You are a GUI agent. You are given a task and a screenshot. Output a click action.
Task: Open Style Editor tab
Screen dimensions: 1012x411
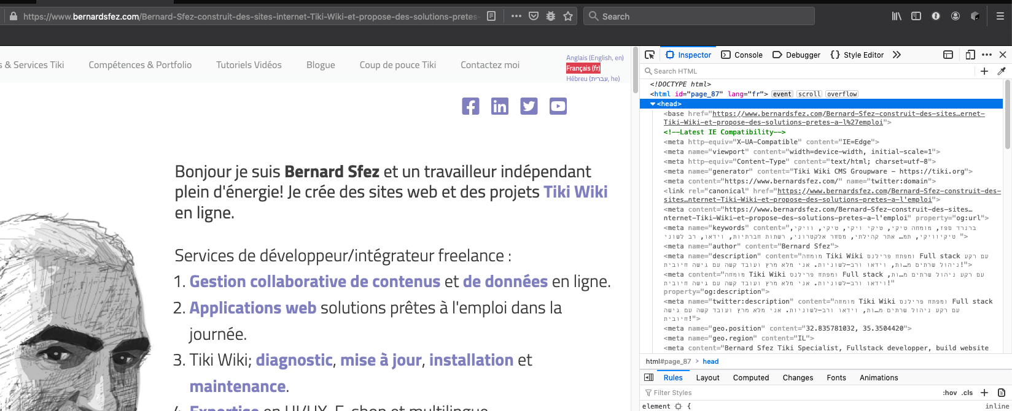(857, 55)
